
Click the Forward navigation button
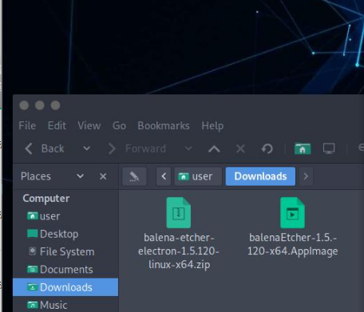(137, 148)
